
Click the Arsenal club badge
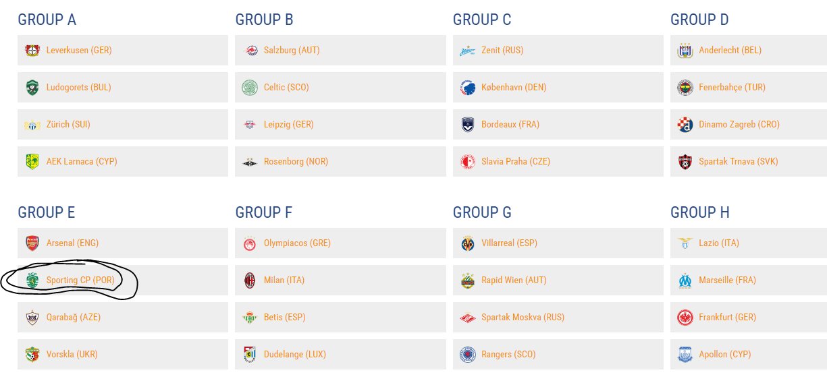(x=32, y=243)
